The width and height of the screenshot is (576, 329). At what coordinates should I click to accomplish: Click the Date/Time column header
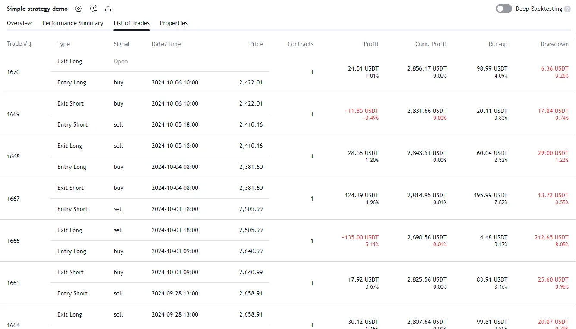166,44
